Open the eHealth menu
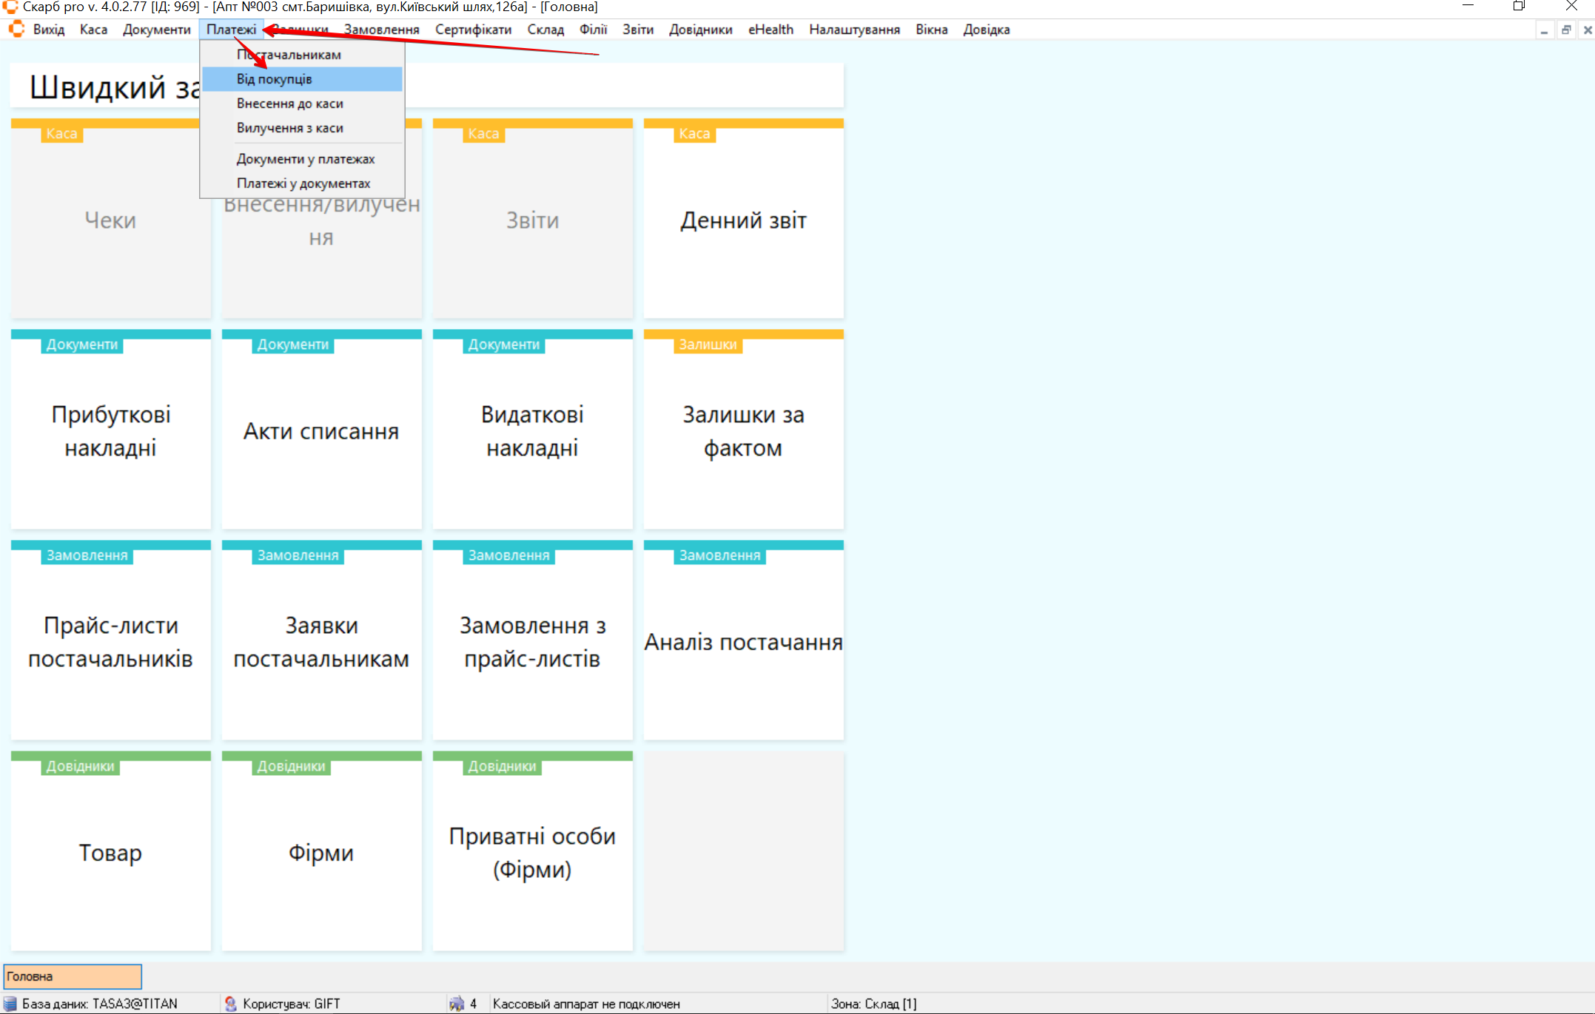 point(770,30)
